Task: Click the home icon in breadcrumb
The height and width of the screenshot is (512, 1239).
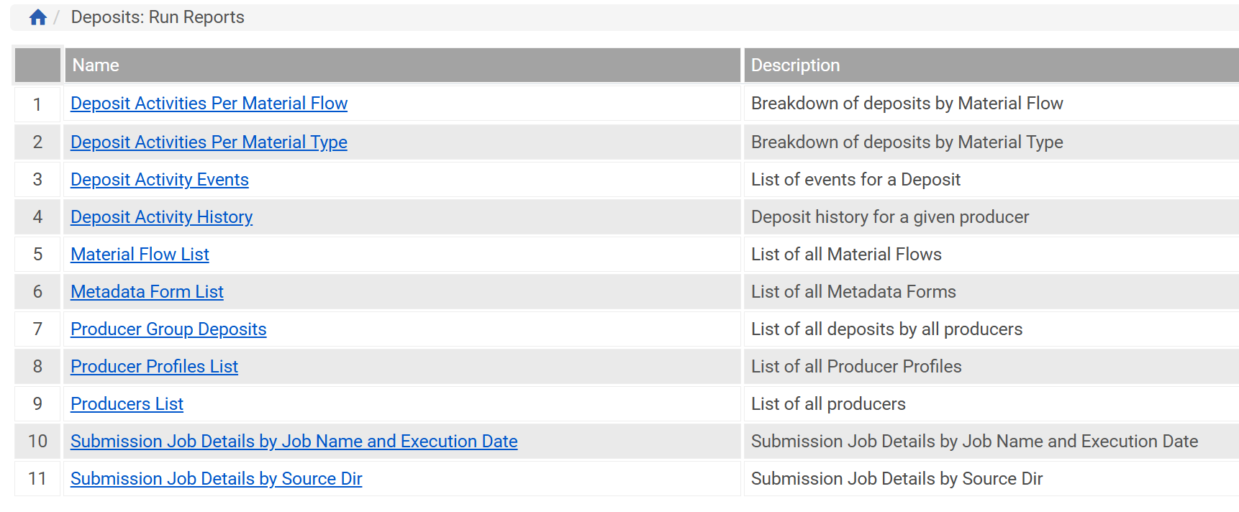Action: click(38, 17)
